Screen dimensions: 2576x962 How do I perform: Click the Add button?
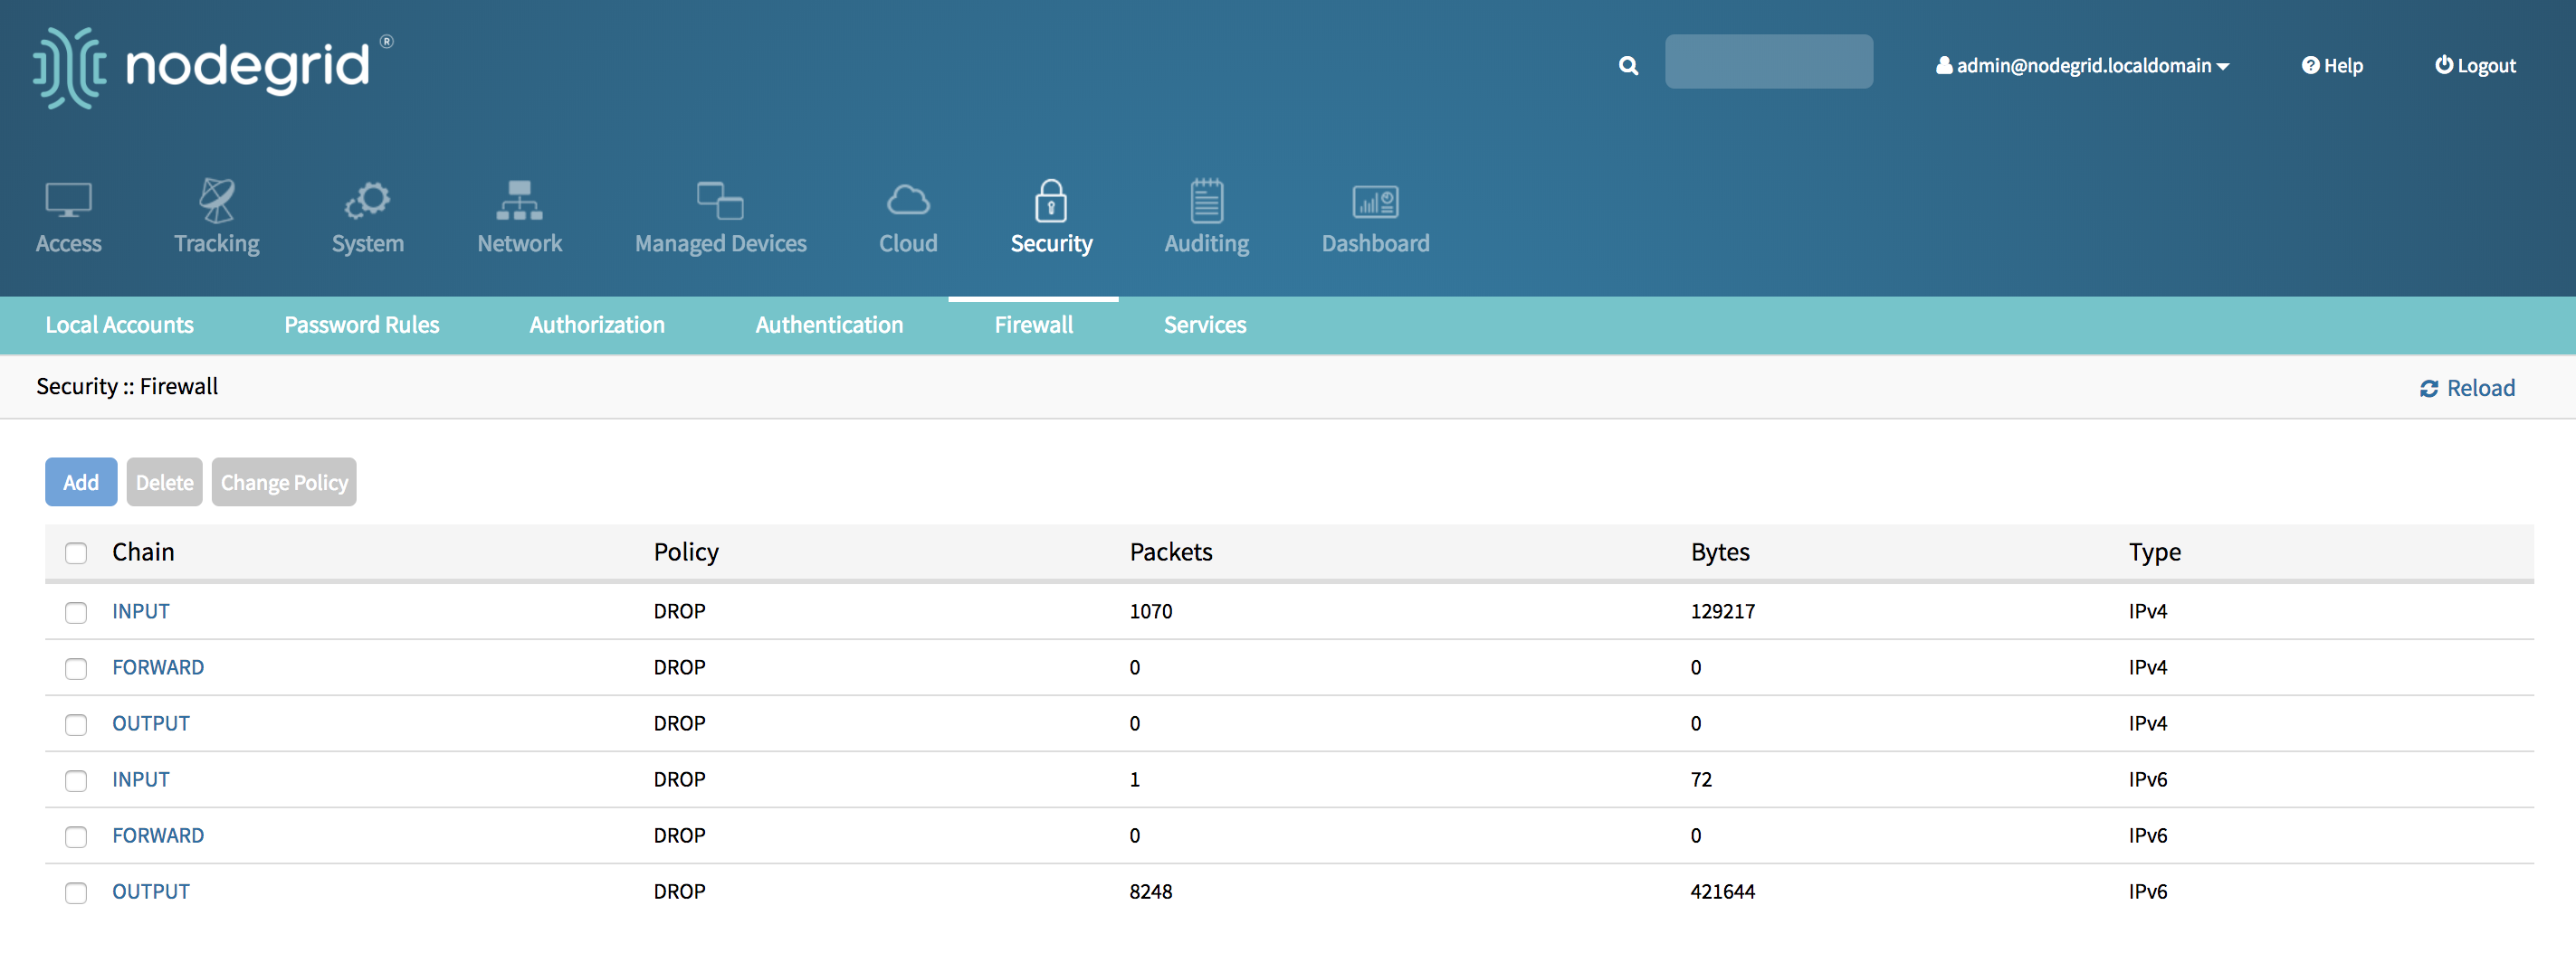(81, 482)
